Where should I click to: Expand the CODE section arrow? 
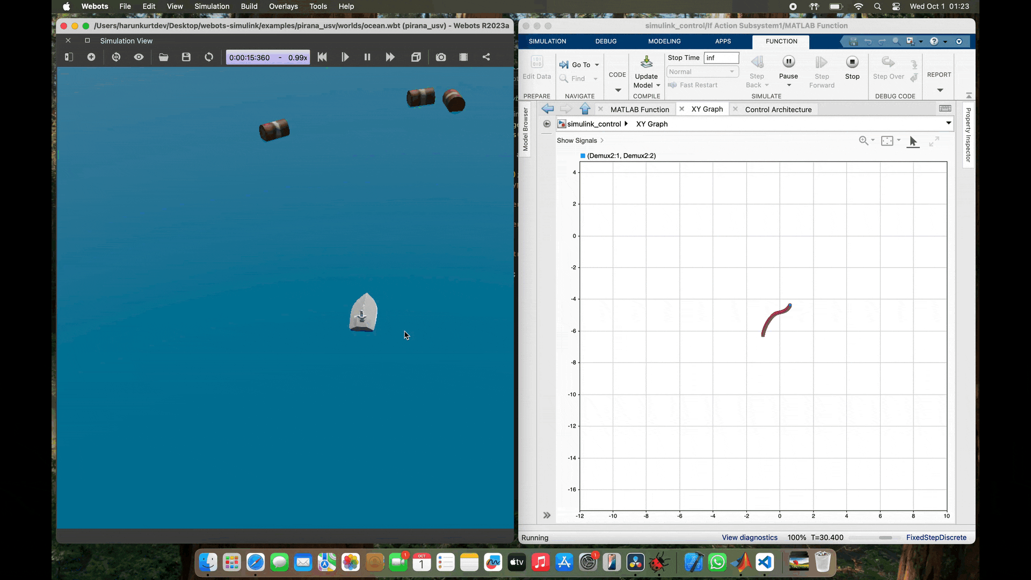coord(618,90)
